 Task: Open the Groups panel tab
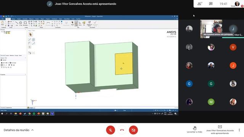tap(16, 56)
